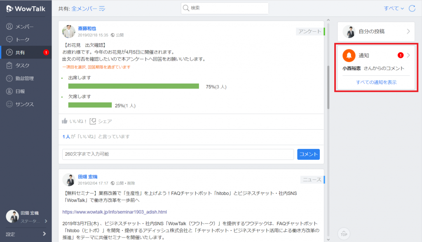Click the アンケート tag on first post

310,31
